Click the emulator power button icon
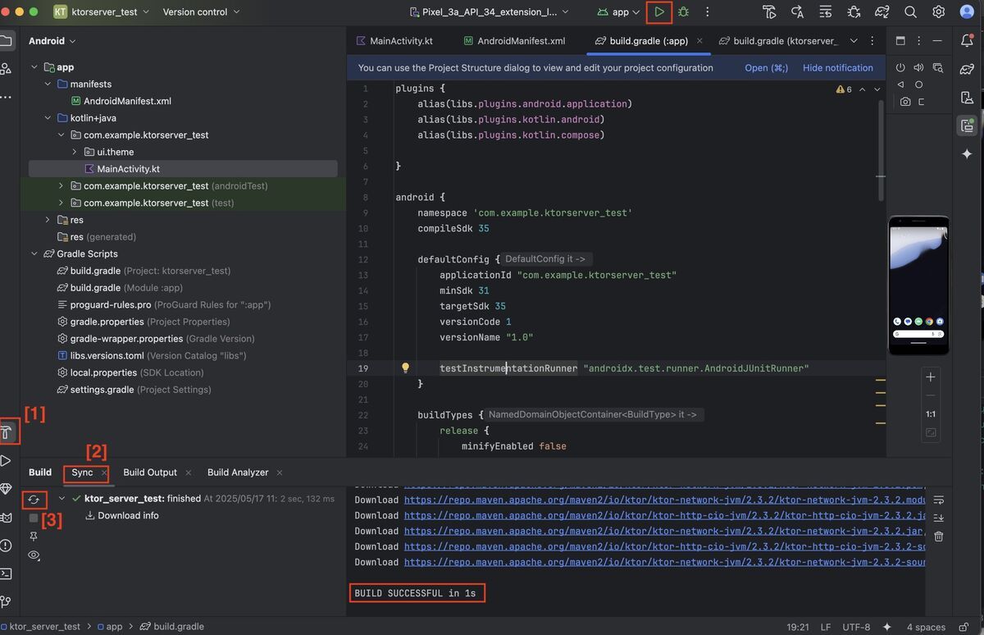Screen dimensions: 984x635 pos(901,68)
